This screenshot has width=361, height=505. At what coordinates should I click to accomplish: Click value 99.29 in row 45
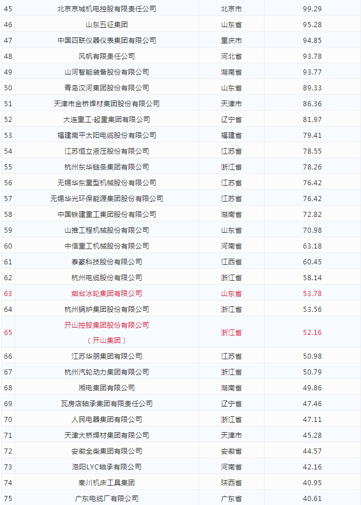click(312, 8)
